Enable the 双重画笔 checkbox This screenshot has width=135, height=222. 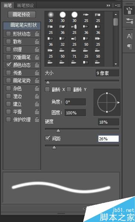[x=9, y=57]
